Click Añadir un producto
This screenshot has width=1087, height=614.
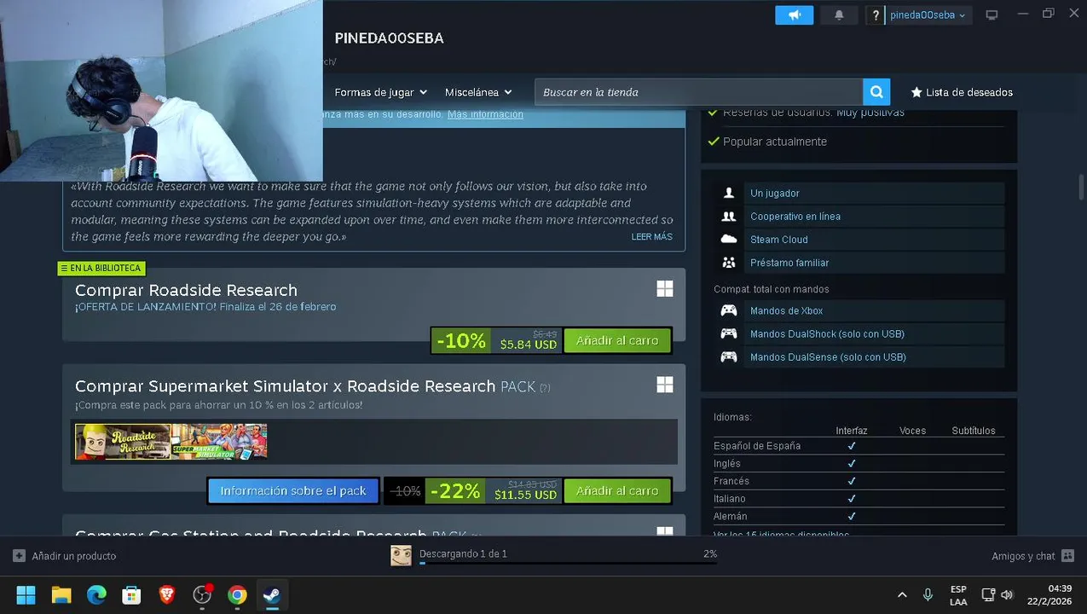coord(65,556)
